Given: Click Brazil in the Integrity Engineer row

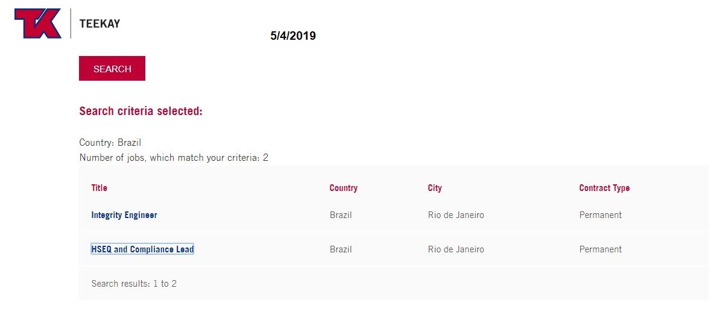Looking at the screenshot, I should (x=341, y=215).
